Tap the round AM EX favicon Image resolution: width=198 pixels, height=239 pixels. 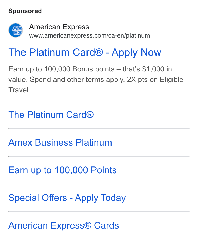tap(16, 30)
